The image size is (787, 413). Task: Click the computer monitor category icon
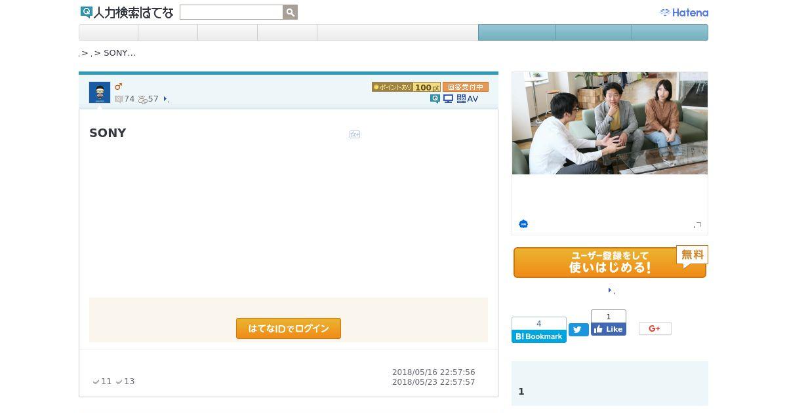449,99
